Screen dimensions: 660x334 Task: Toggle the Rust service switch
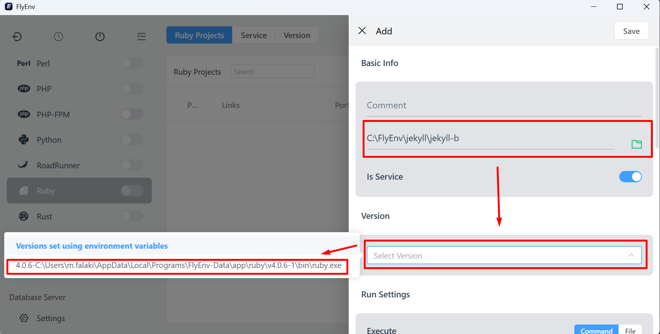click(x=132, y=216)
